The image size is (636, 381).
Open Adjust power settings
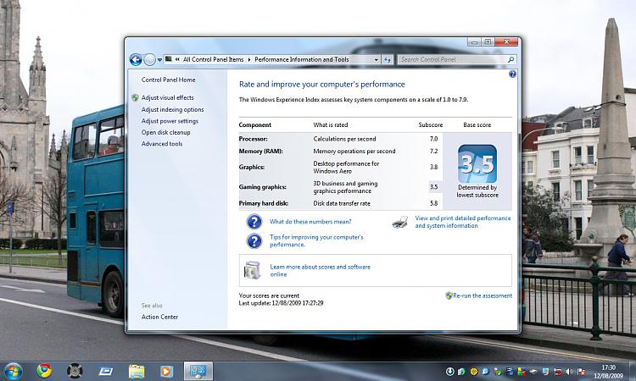[x=170, y=121]
